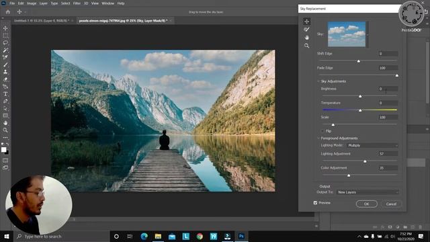Click the Fade Edge slider handle
The height and width of the screenshot is (242, 430).
(397, 75)
